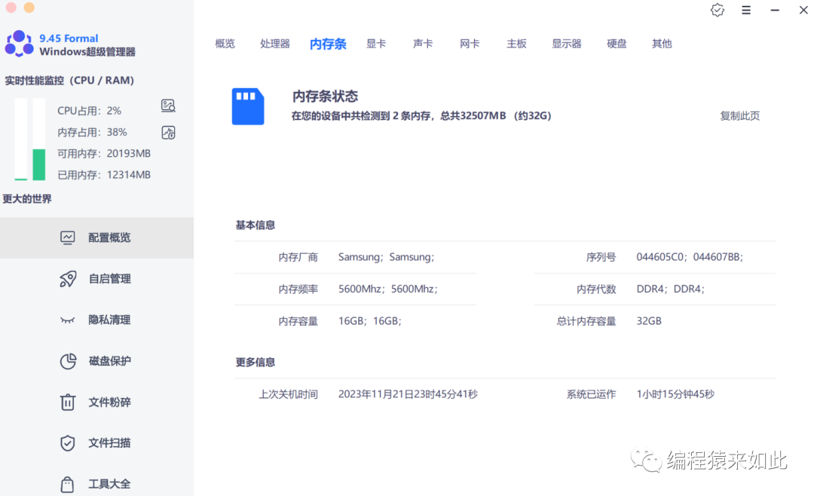The image size is (814, 496).
Task: Open the CPU usage detail icon
Action: (168, 106)
